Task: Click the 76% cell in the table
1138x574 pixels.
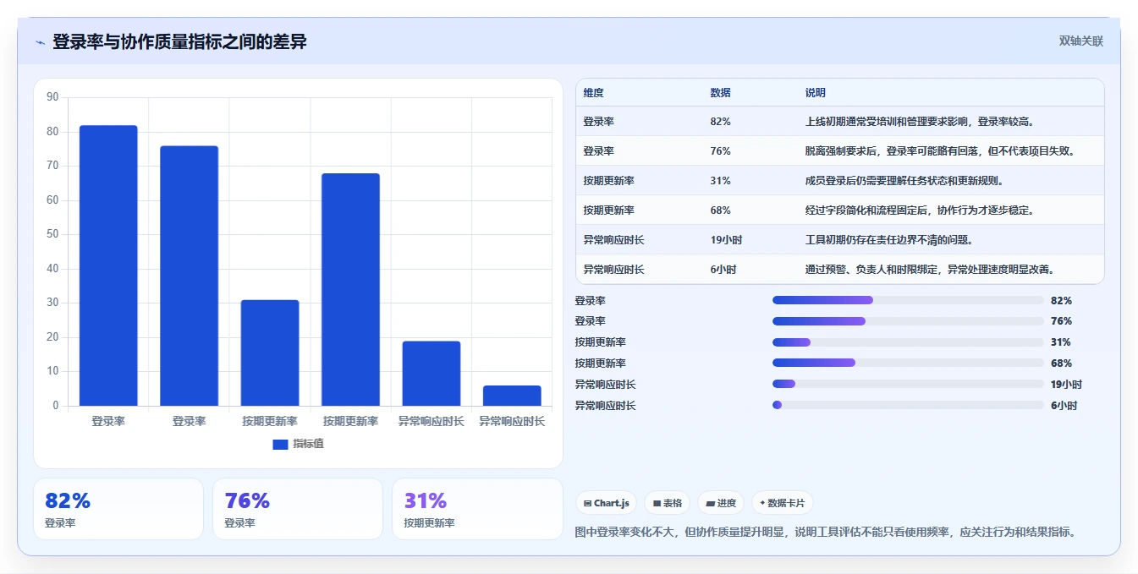Action: pos(721,151)
